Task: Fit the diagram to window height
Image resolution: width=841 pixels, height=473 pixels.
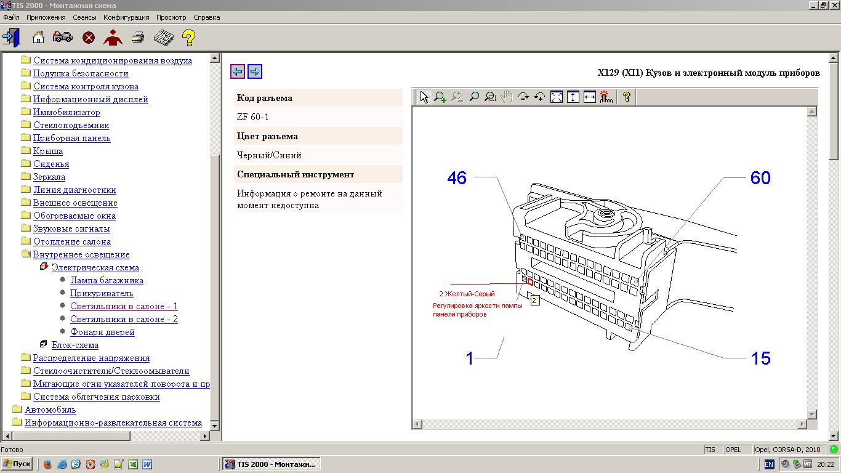Action: 573,97
